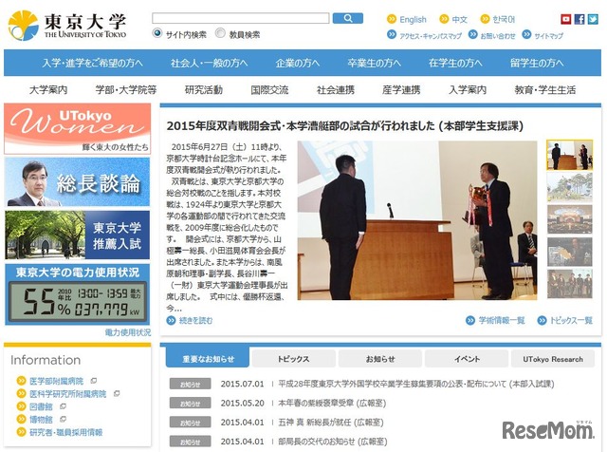Screen dimensions: 607x452
Task: Click the arrow icon beside English
Action: (x=392, y=19)
